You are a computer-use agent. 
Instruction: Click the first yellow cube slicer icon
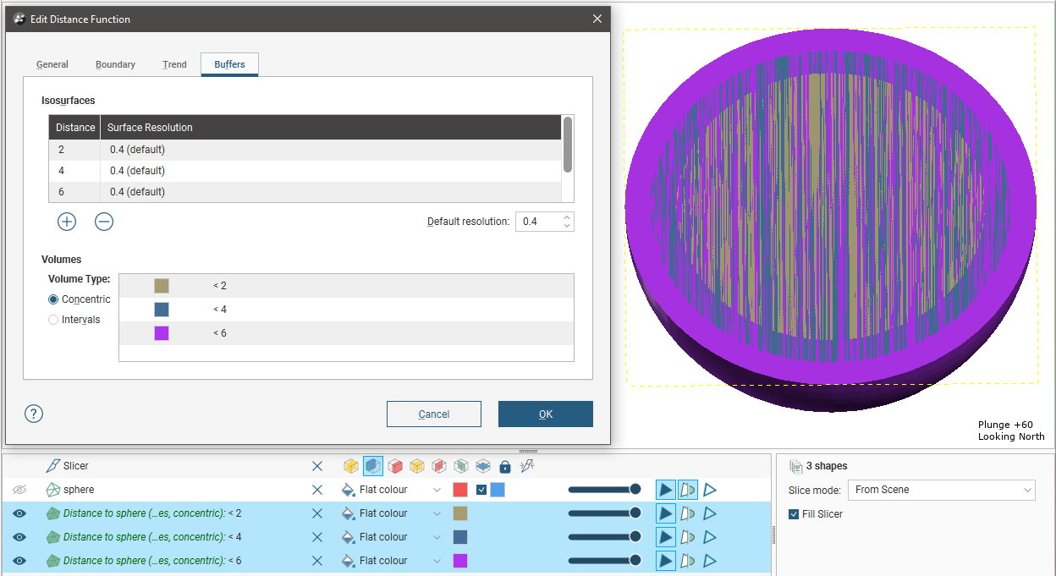coord(350,466)
